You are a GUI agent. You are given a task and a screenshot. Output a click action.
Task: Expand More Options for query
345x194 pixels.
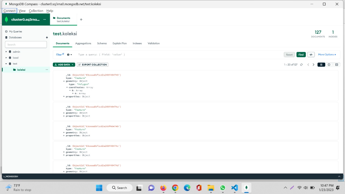pyautogui.click(x=327, y=55)
